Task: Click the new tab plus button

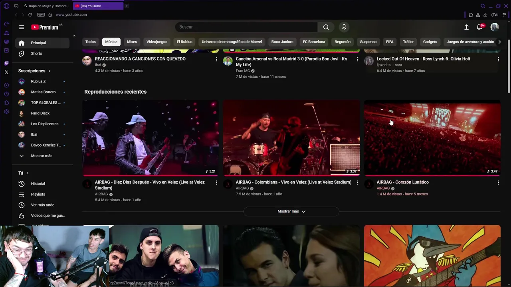Action: [x=127, y=6]
